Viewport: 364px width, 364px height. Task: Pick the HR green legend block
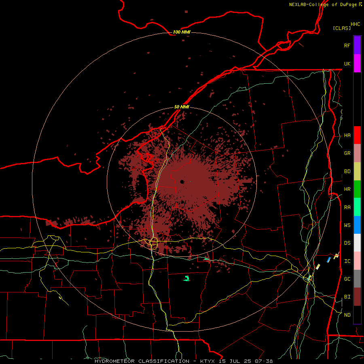[357, 189]
